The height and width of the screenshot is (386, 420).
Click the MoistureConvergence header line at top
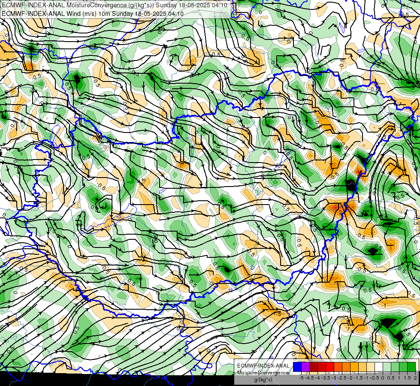click(x=115, y=5)
